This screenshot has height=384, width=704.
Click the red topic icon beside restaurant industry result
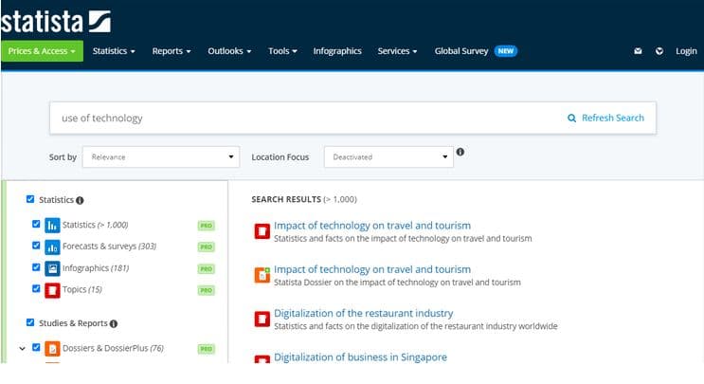click(x=262, y=320)
